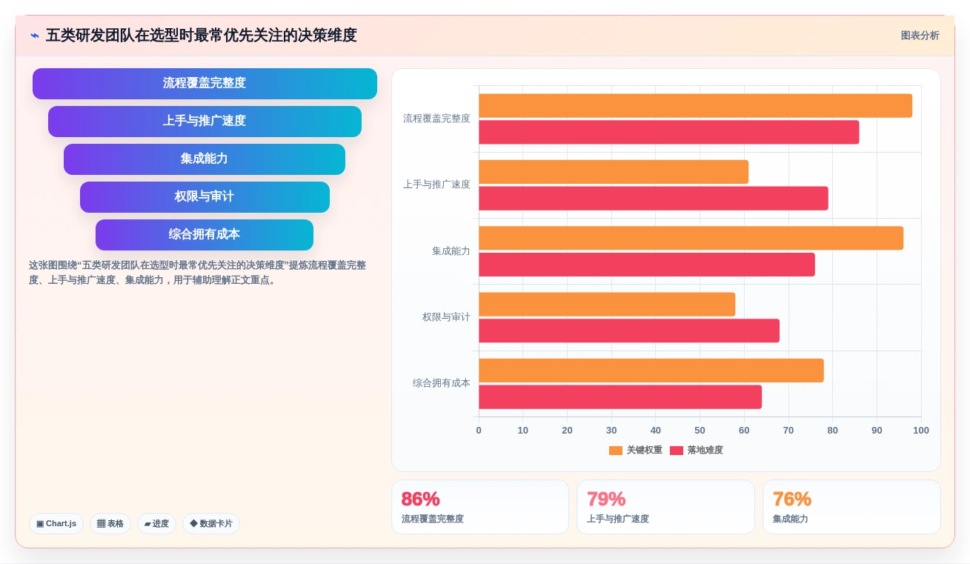Click the orange 上手与推广速度 chart bar
The width and height of the screenshot is (970, 564).
[x=614, y=172]
